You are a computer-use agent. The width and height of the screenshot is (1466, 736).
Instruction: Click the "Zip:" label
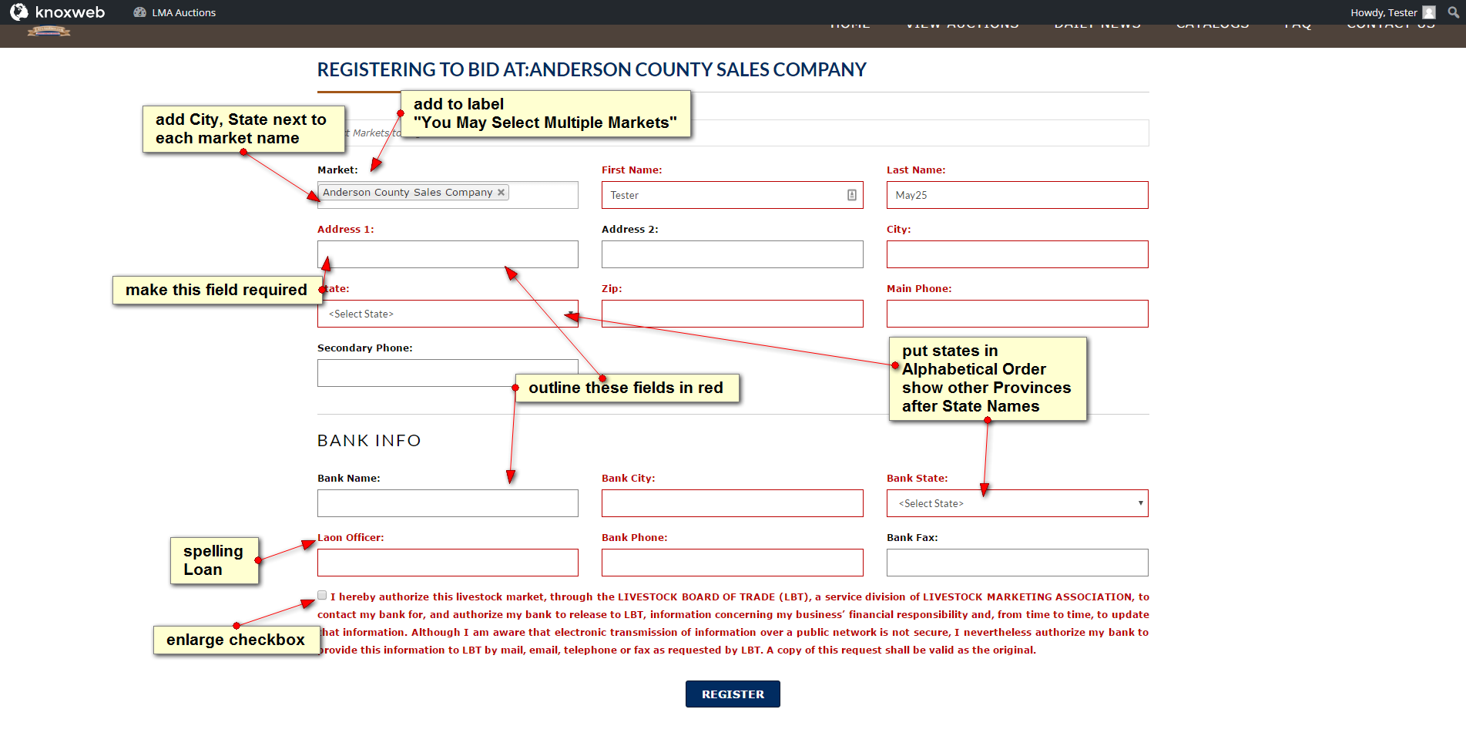(612, 289)
